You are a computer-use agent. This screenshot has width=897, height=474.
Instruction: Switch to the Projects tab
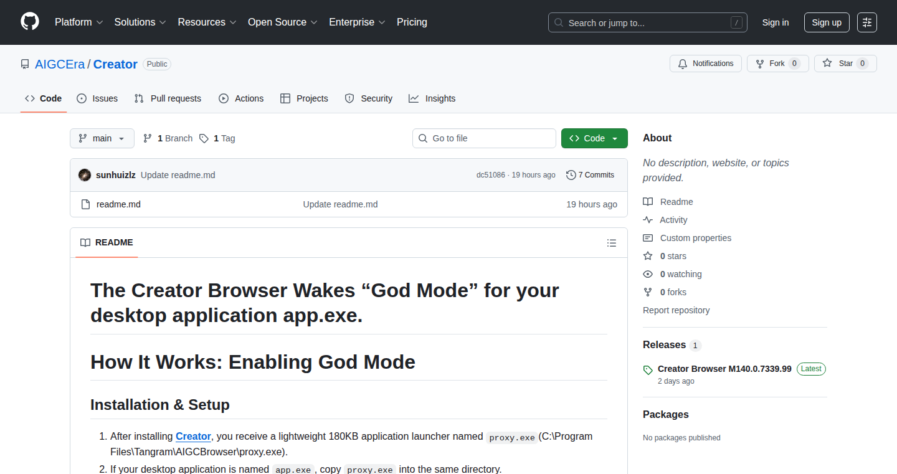[x=304, y=98]
